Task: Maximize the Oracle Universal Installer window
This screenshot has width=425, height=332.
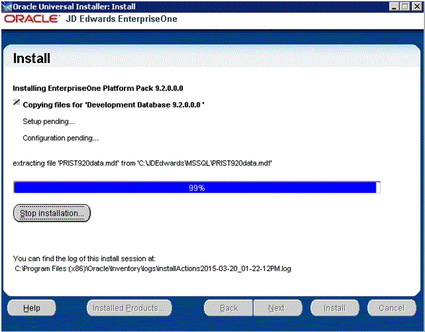Action: pos(405,7)
